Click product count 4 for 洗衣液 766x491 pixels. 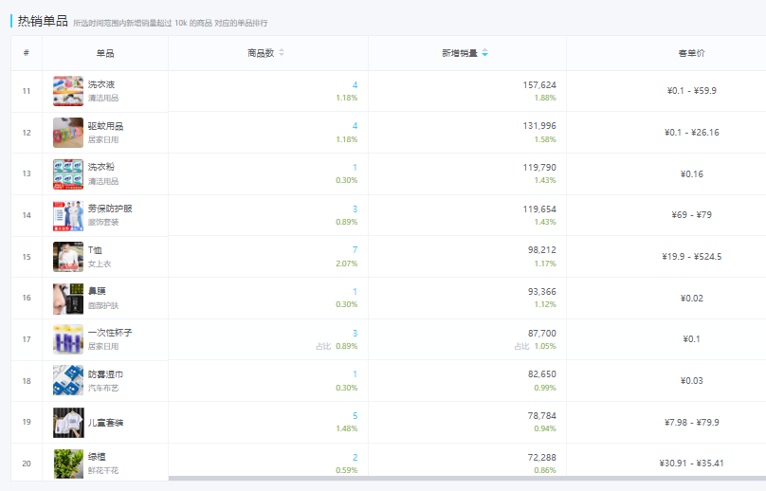click(356, 84)
